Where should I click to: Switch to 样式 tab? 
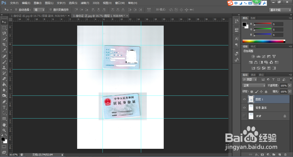[x=253, y=46]
